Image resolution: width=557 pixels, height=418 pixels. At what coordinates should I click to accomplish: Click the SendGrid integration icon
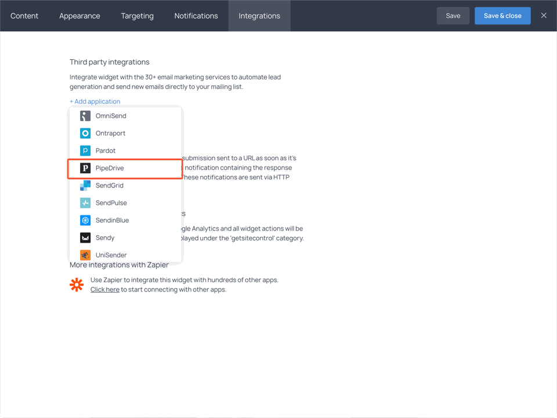coord(85,185)
